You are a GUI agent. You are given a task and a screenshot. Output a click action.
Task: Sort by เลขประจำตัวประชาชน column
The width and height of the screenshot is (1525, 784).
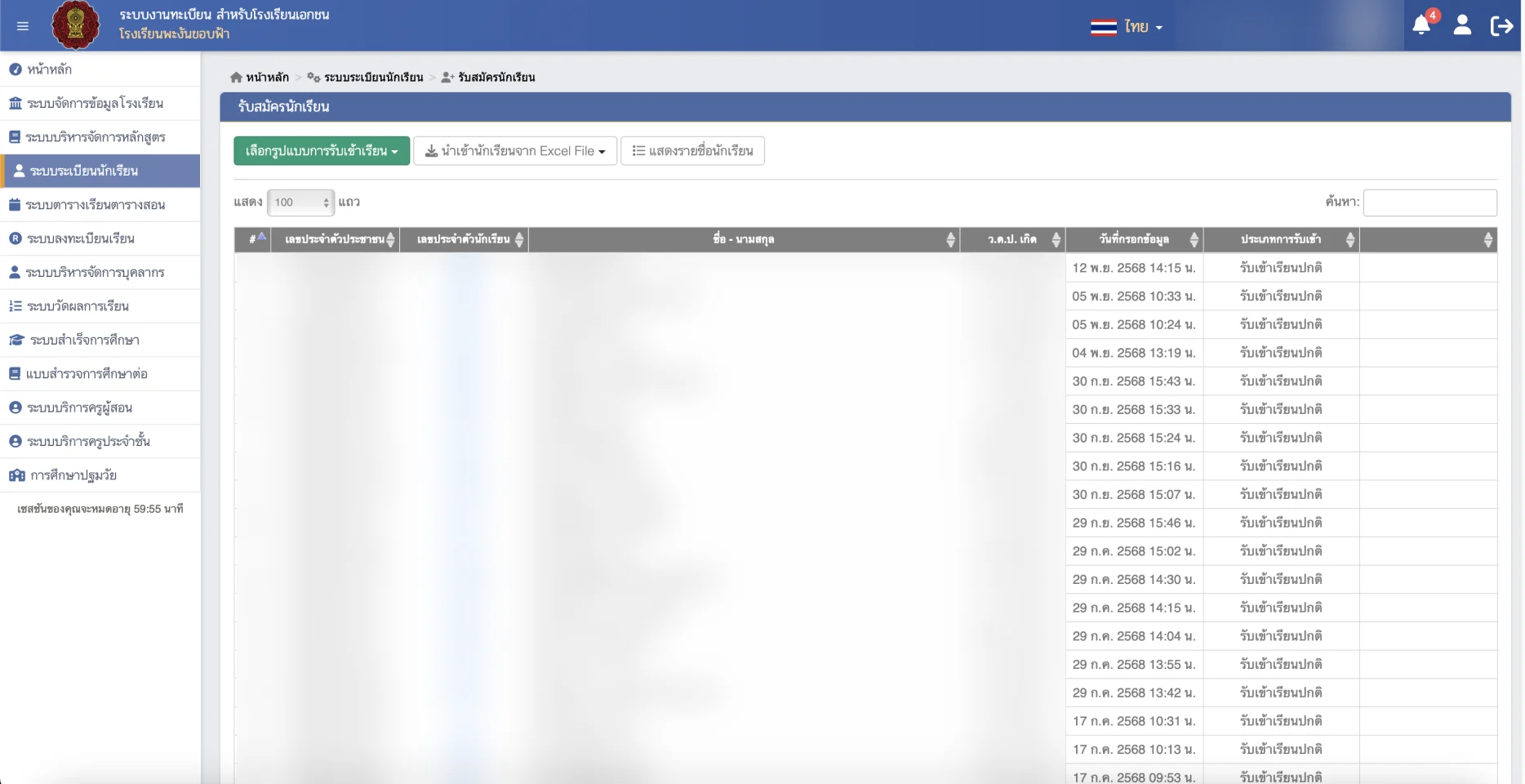coord(336,239)
